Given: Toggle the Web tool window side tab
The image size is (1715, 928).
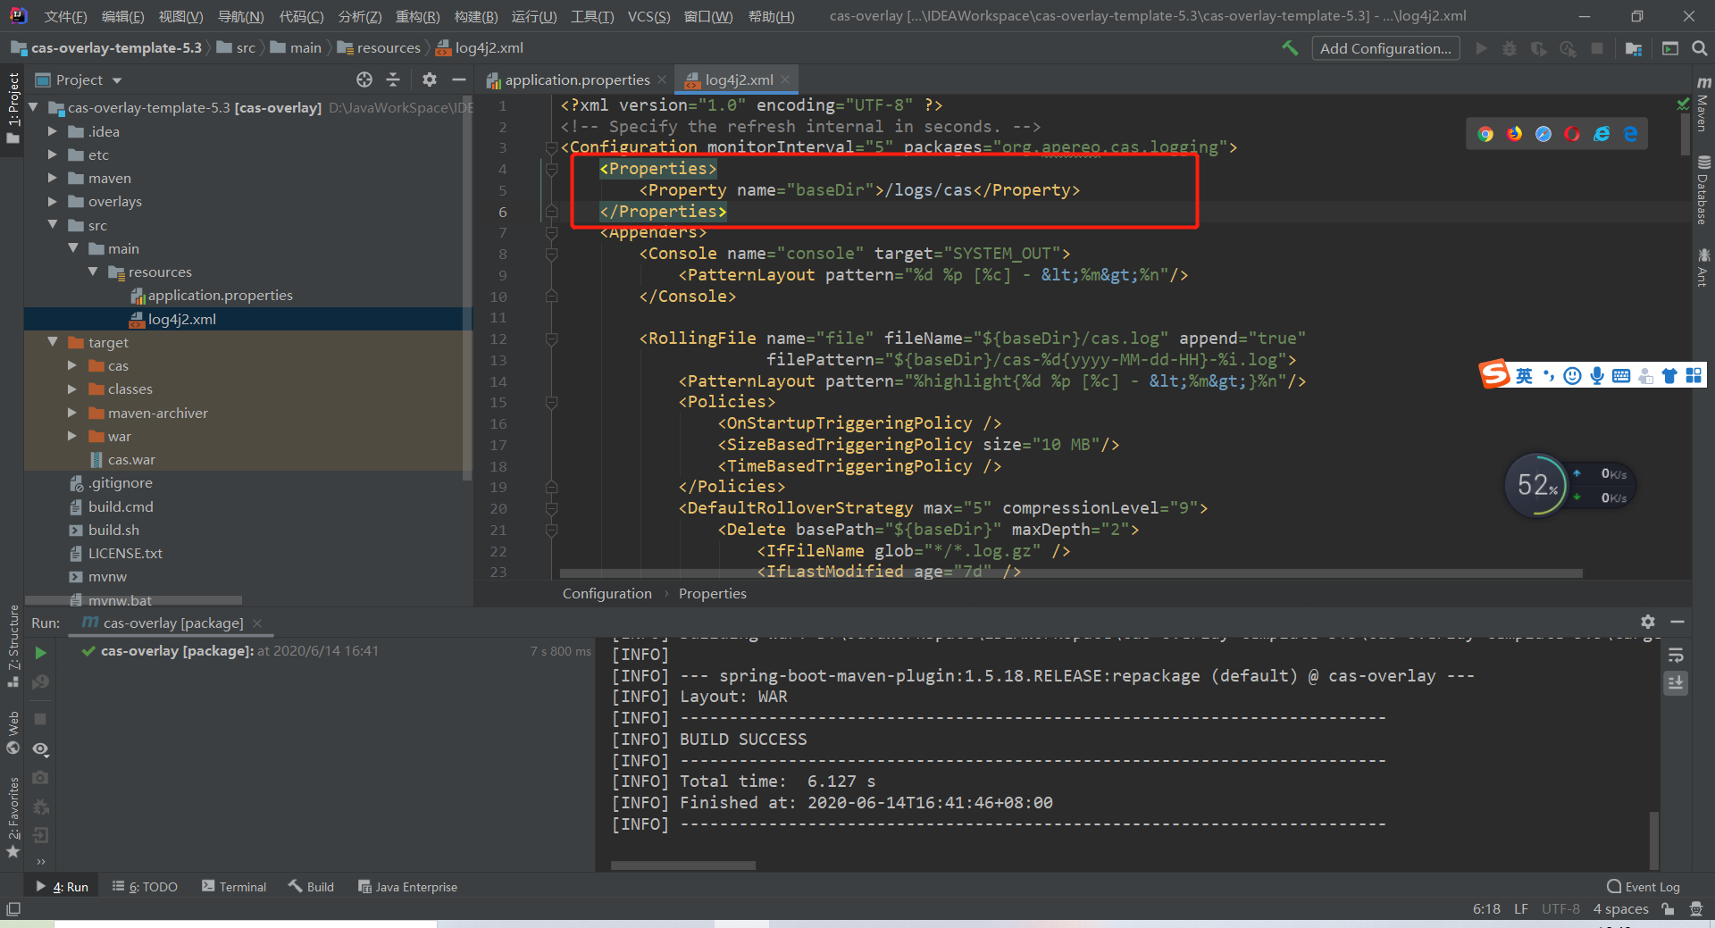Looking at the screenshot, I should (x=13, y=732).
